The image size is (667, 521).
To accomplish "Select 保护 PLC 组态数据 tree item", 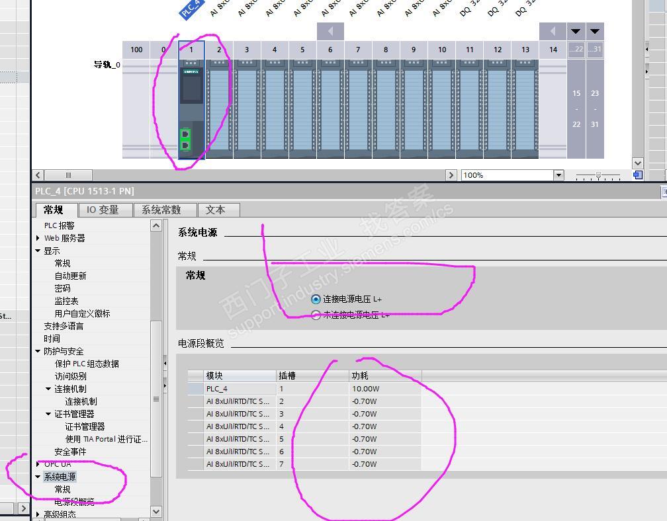I will click(87, 364).
